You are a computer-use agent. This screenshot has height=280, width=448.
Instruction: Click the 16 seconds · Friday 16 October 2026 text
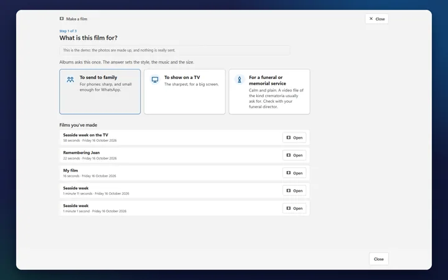90,176
